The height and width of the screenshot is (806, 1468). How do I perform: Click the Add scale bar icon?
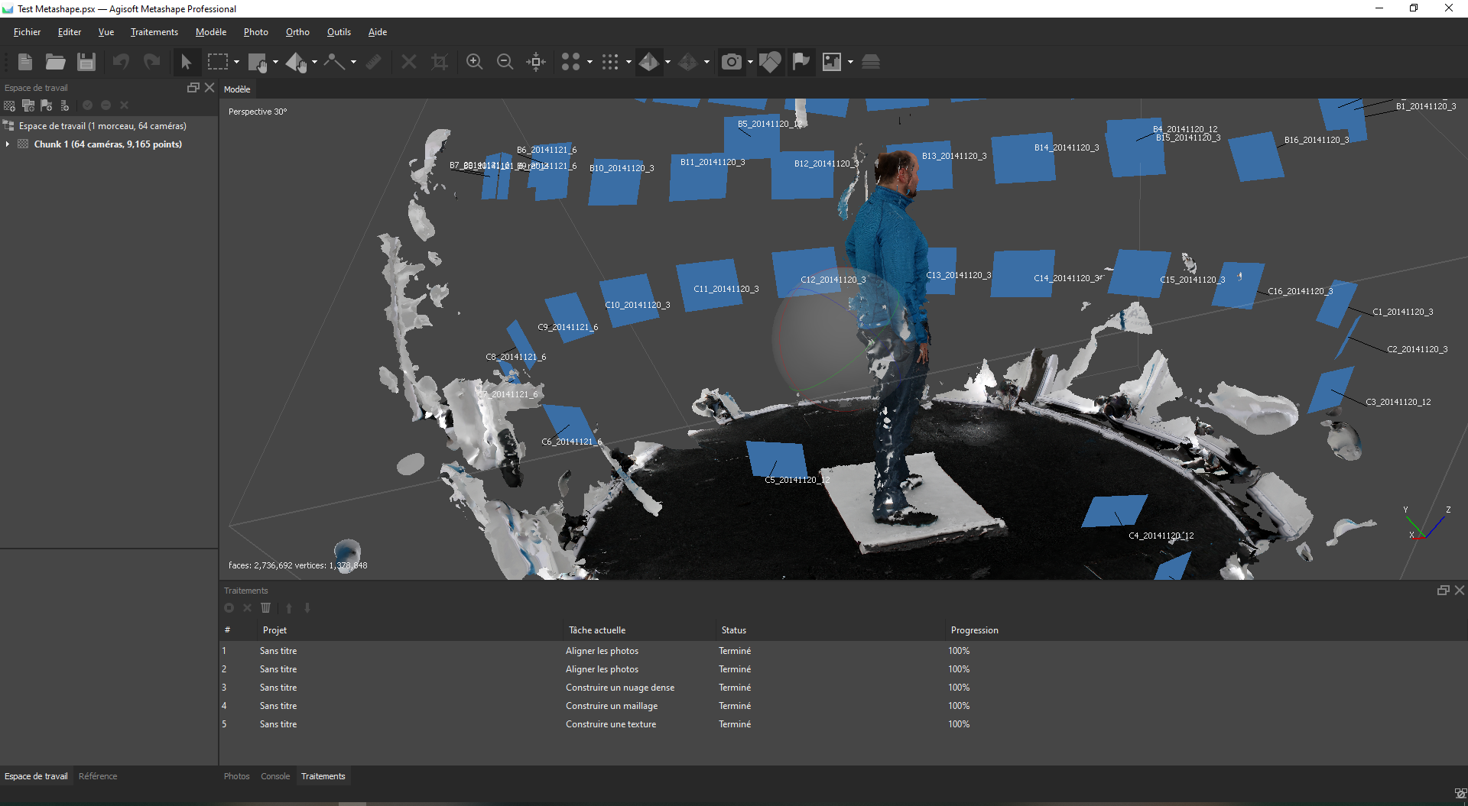[65, 105]
